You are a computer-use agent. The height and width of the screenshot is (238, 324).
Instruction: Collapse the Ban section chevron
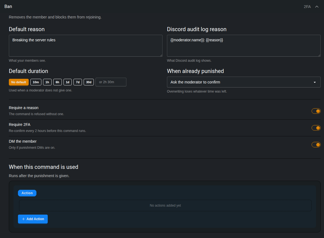tap(317, 7)
